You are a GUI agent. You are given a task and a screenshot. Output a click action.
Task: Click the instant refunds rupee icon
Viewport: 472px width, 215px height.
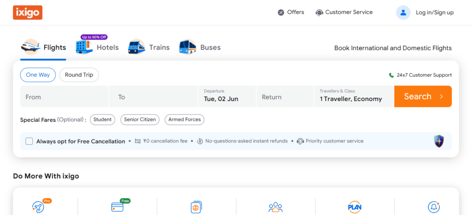click(x=200, y=141)
